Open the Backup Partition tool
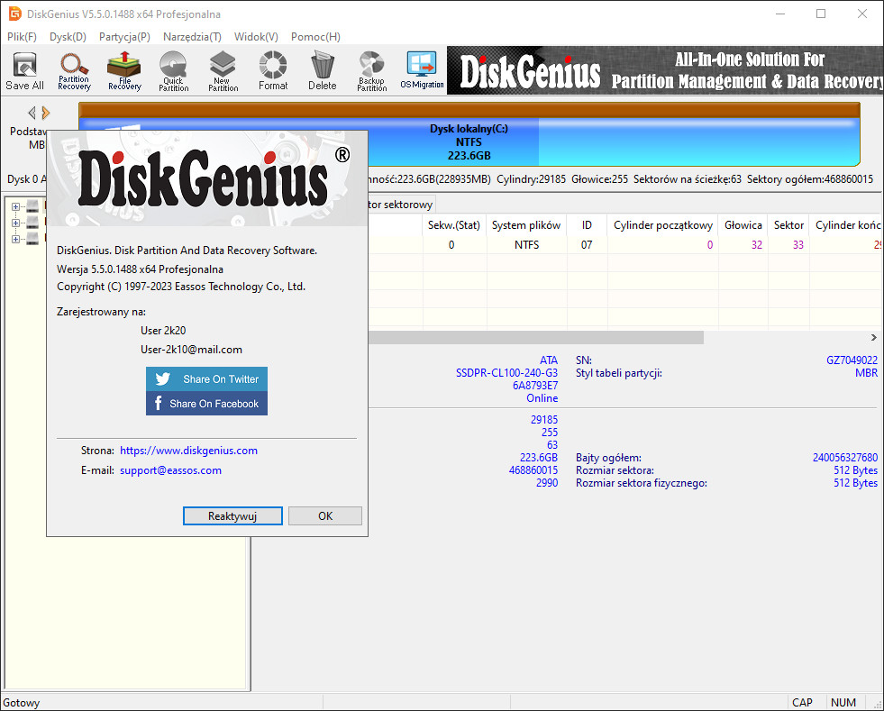The height and width of the screenshot is (711, 884). 372,71
